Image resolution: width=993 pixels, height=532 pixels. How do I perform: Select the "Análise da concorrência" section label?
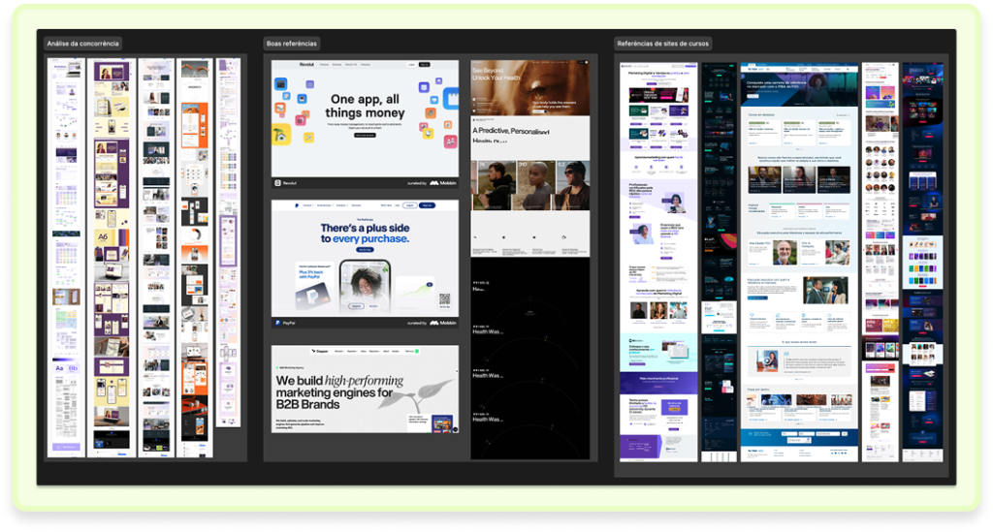click(83, 44)
